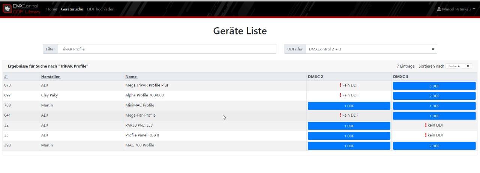Click DMXC 3 1 DDF button for Mega-Par-Profile
Image resolution: width=480 pixels, height=173 pixels.
[434, 116]
